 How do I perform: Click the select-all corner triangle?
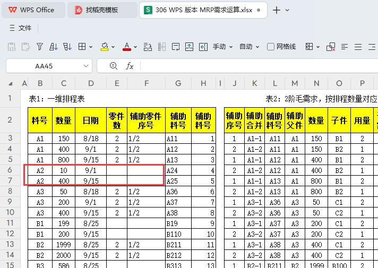[x=11, y=84]
